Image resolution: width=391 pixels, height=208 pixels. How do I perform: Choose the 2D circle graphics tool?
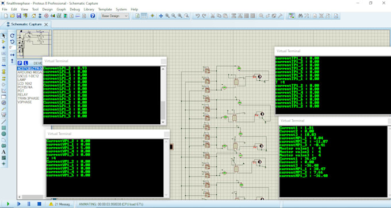[4, 134]
